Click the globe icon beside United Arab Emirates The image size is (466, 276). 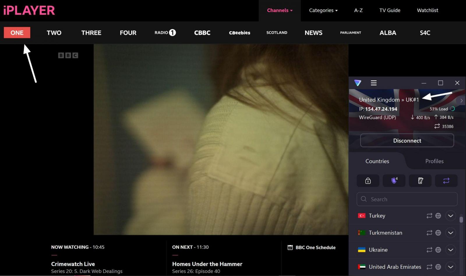(438, 267)
